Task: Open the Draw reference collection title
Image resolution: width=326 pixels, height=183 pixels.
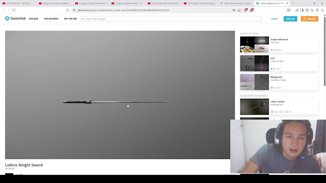Action: pyautogui.click(x=279, y=39)
